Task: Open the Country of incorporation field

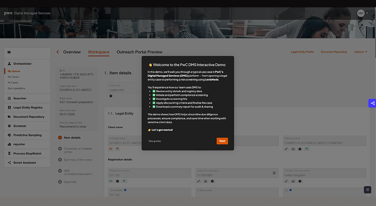Action: click(324, 173)
